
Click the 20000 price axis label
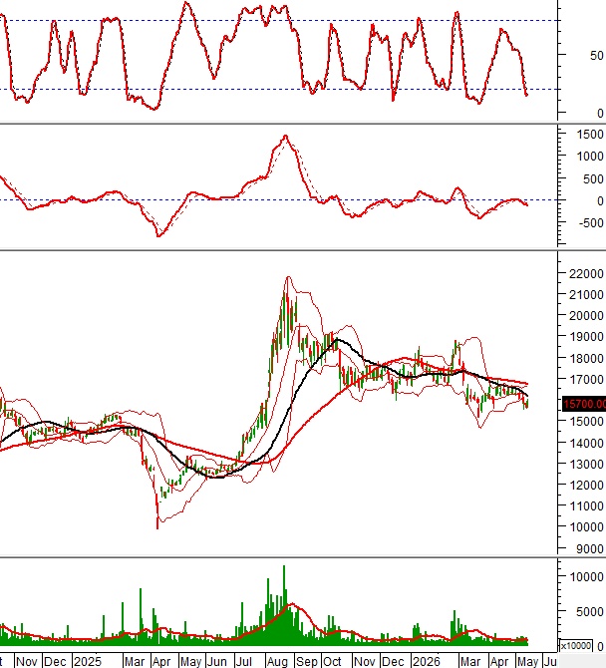pos(586,316)
